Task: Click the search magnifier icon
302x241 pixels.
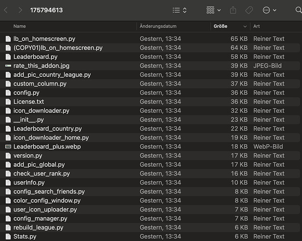Action: 298,10
